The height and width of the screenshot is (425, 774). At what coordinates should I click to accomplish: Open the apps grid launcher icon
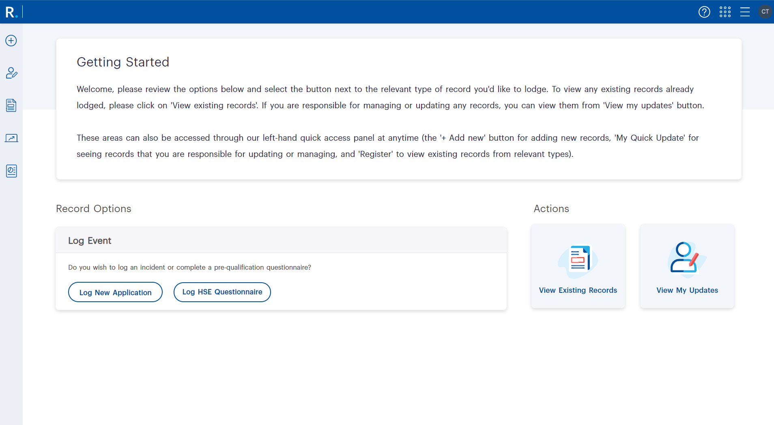click(725, 12)
